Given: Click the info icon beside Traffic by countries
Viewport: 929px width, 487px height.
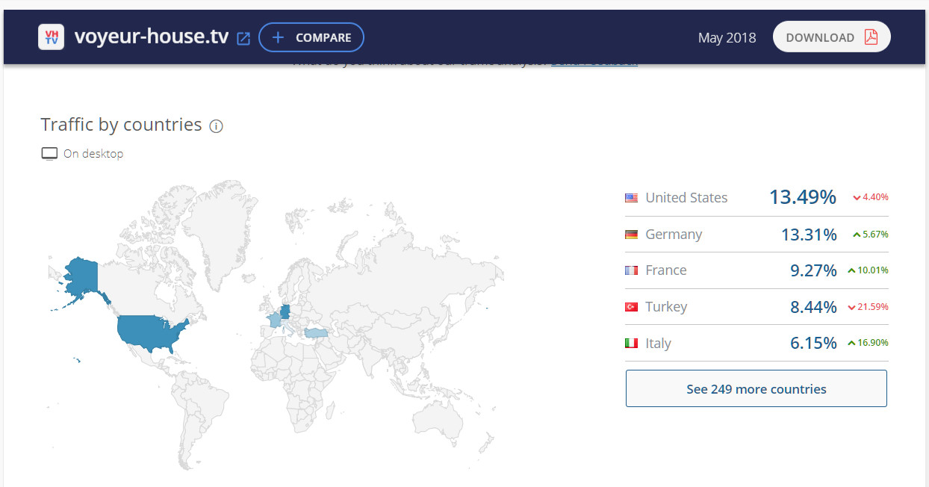Looking at the screenshot, I should 216,126.
